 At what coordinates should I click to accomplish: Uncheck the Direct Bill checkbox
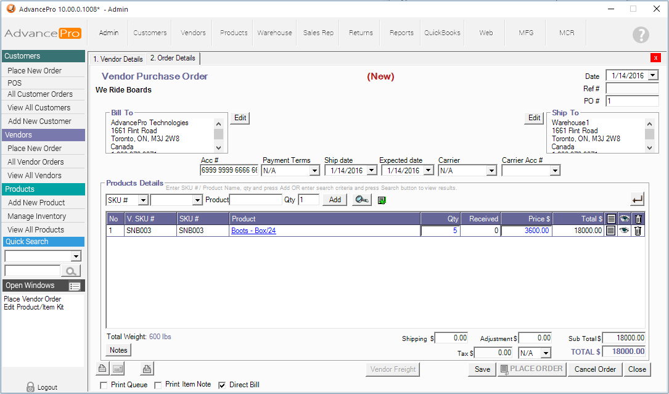223,385
